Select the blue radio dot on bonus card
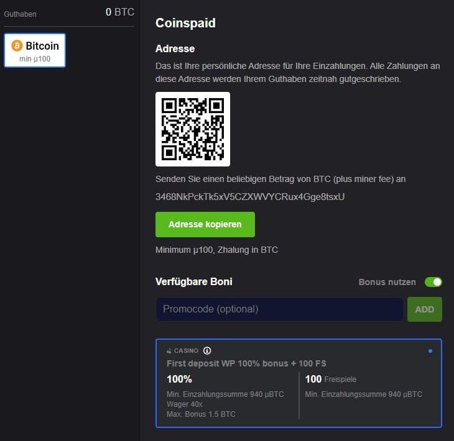Viewport: 454px width, 441px height. coord(430,351)
